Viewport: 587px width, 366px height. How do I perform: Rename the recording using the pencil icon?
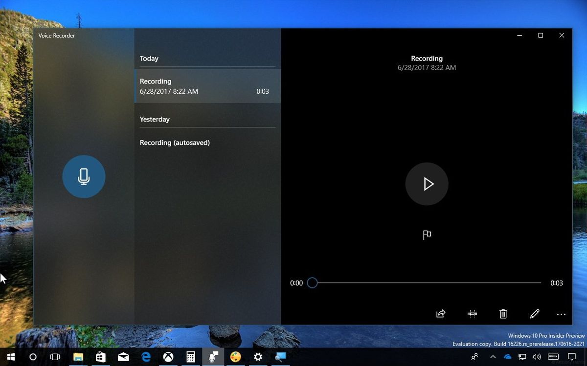[x=534, y=314]
